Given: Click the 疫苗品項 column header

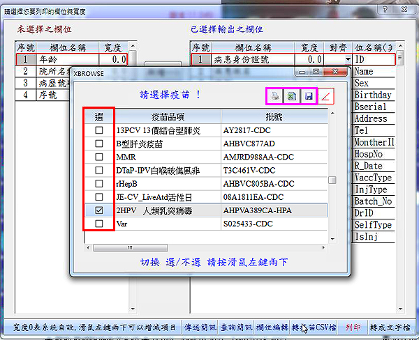Looking at the screenshot, I should 168,116.
